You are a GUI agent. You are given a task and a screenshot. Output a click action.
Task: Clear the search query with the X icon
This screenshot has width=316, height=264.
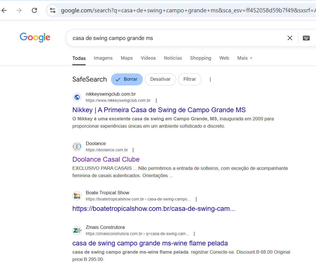click(x=290, y=38)
